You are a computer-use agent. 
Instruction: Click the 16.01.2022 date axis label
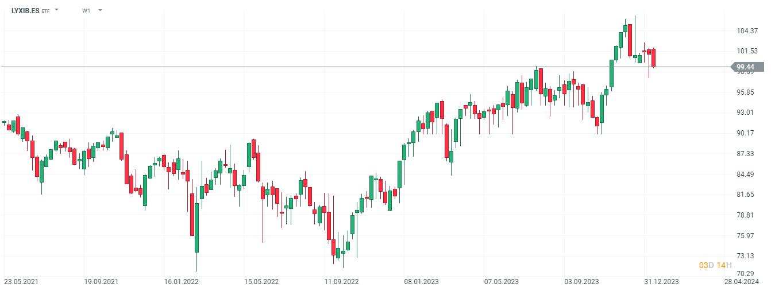click(182, 282)
